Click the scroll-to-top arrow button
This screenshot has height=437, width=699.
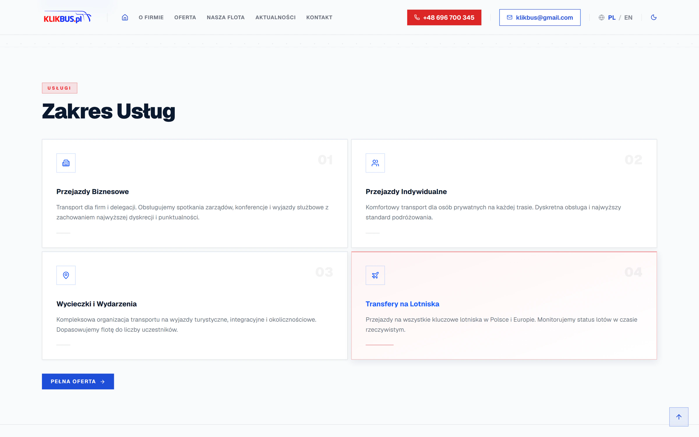[x=679, y=417]
